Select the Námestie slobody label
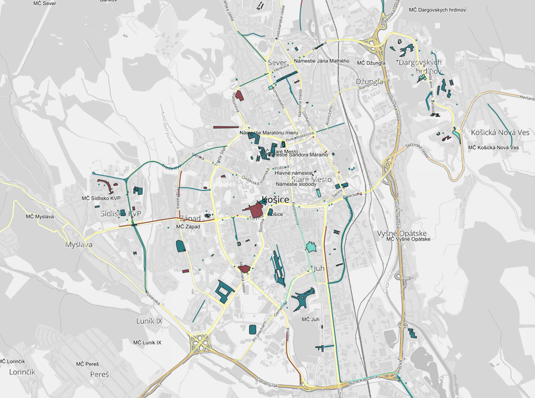The image size is (535, 398). pos(296,184)
